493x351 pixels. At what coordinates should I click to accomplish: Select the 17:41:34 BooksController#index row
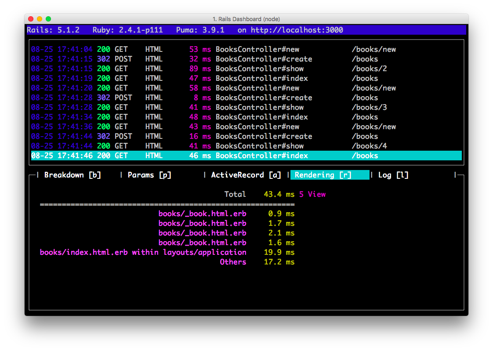point(246,117)
